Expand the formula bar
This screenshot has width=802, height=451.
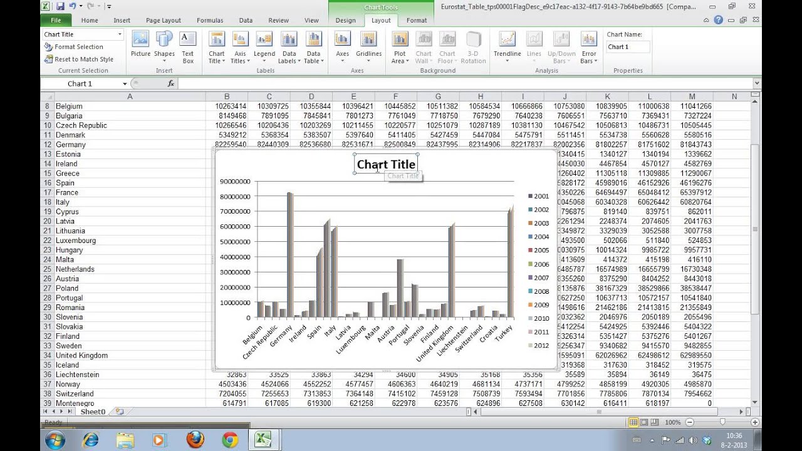pos(757,83)
